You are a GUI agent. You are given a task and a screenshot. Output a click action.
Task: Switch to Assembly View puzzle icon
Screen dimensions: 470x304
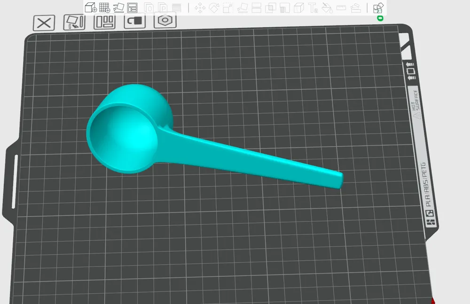click(x=378, y=8)
